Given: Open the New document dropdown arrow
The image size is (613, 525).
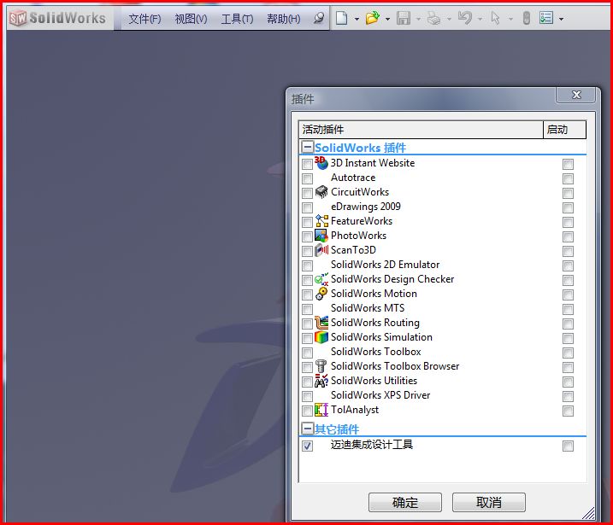Looking at the screenshot, I should 357,19.
